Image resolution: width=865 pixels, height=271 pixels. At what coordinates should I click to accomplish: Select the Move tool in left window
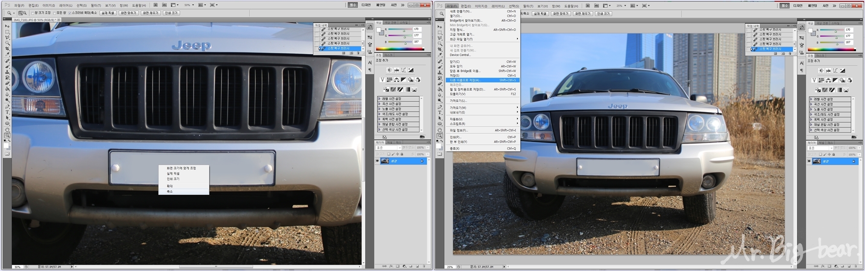coord(7,26)
